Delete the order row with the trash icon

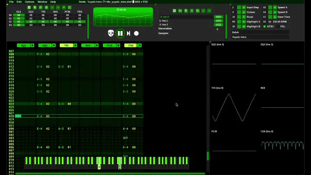pos(35,7)
